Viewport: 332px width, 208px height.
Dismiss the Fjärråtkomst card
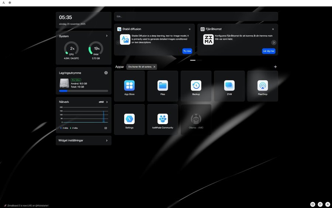pos(273,29)
